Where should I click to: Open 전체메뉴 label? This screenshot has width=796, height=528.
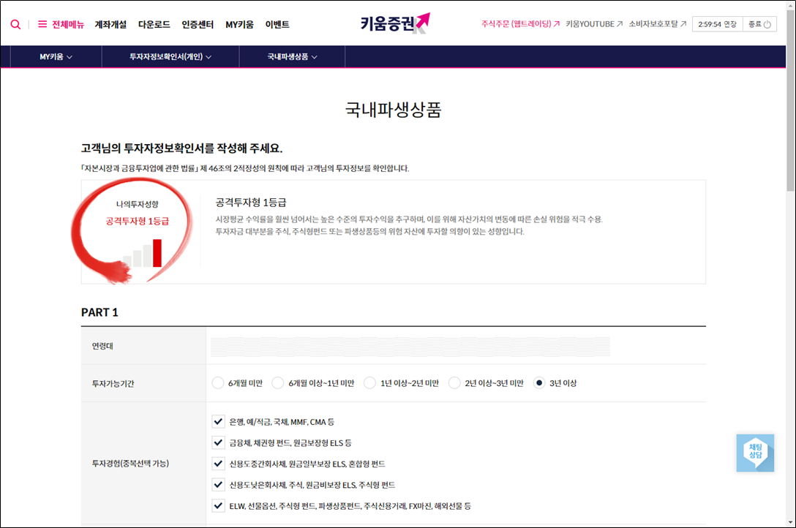68,24
